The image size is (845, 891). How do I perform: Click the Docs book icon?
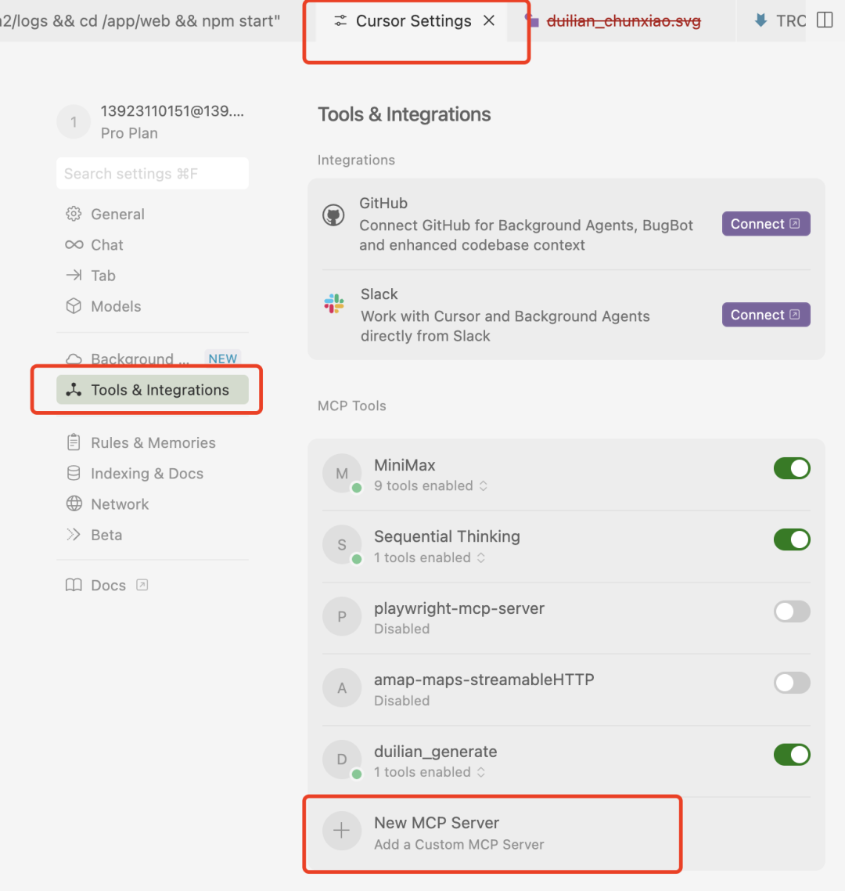(x=74, y=585)
